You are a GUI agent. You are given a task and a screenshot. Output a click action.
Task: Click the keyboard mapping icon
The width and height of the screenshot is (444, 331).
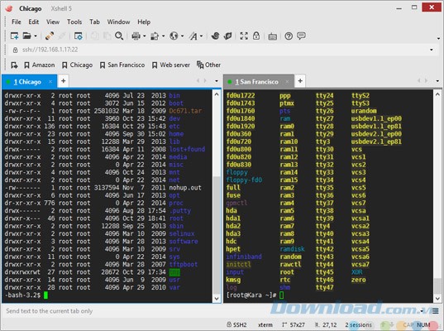273,36
